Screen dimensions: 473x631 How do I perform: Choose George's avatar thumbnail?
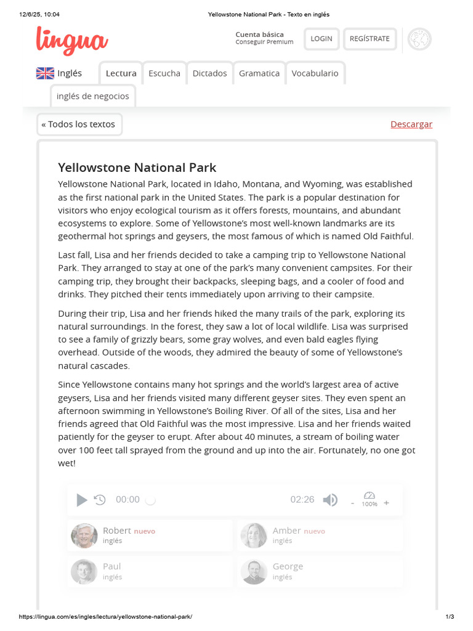click(254, 572)
